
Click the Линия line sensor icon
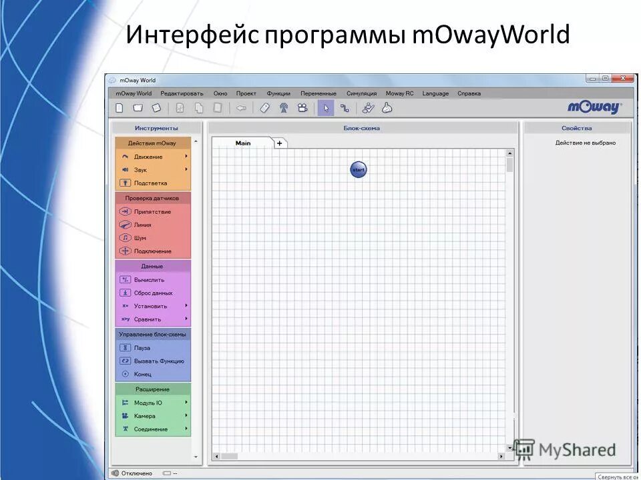pos(125,225)
